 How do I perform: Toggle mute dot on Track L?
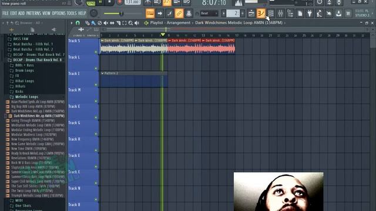pos(96,69)
